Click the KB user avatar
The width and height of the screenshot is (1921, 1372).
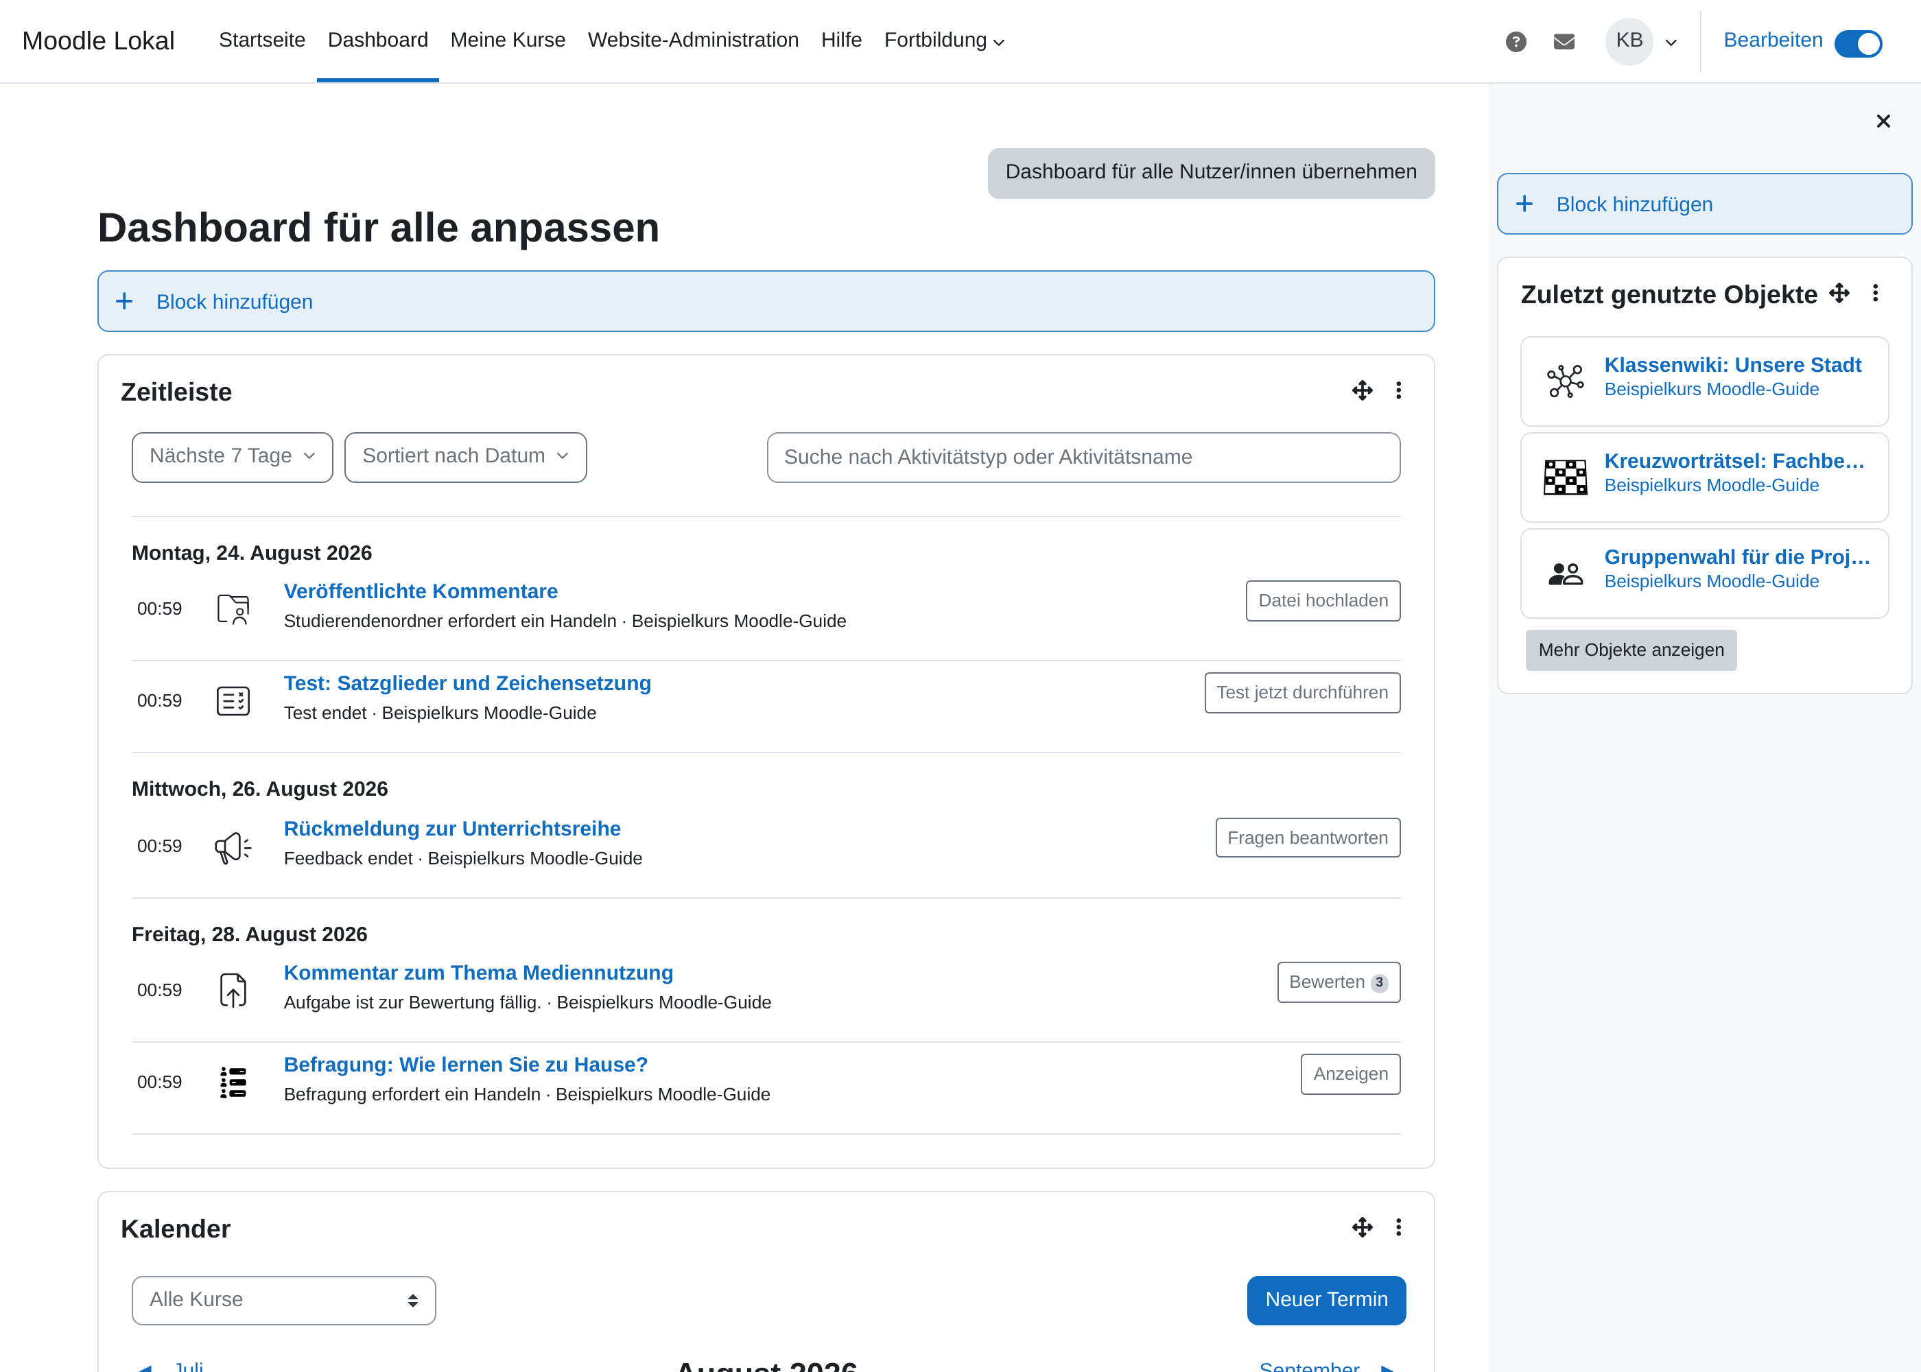coord(1629,40)
